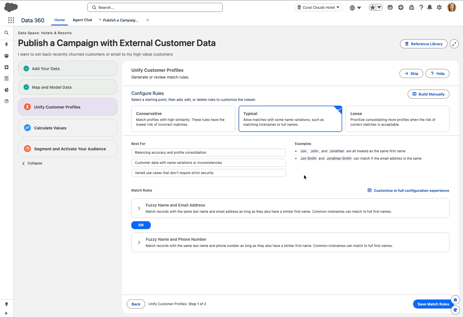Click Save Match Rules
Image resolution: width=463 pixels, height=317 pixels.
tap(433, 304)
